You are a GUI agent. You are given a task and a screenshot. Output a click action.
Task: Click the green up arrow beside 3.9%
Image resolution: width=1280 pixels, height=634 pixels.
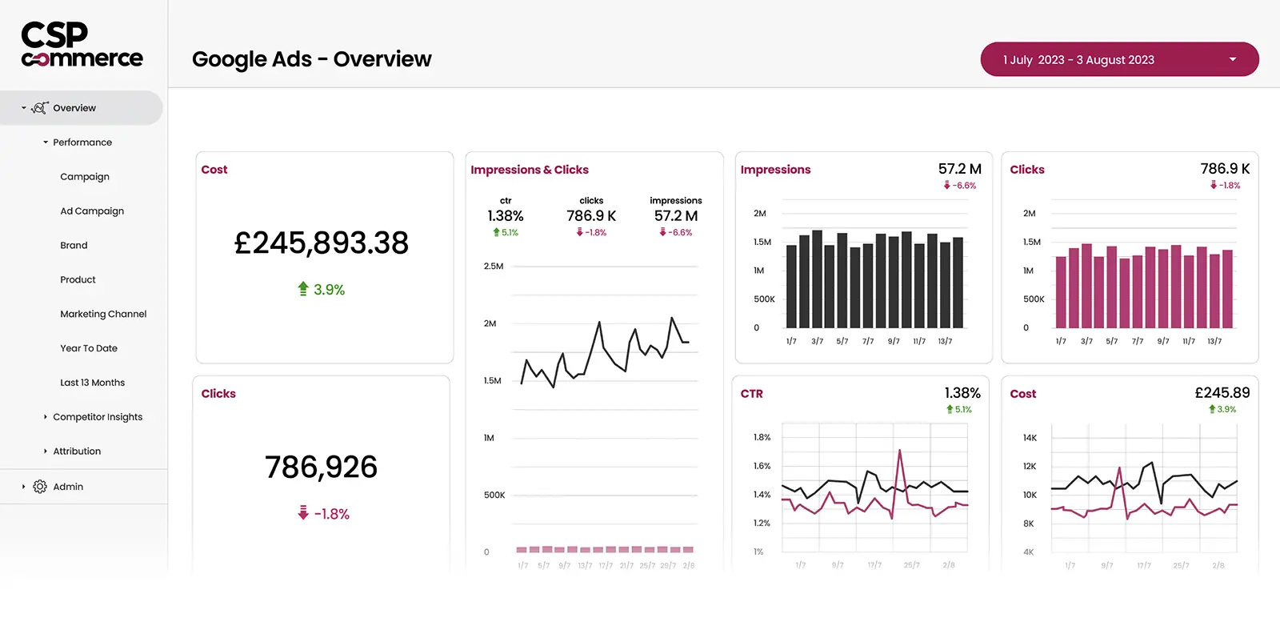303,289
